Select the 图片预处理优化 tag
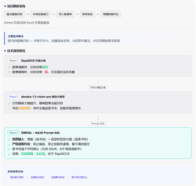 click(79, 177)
